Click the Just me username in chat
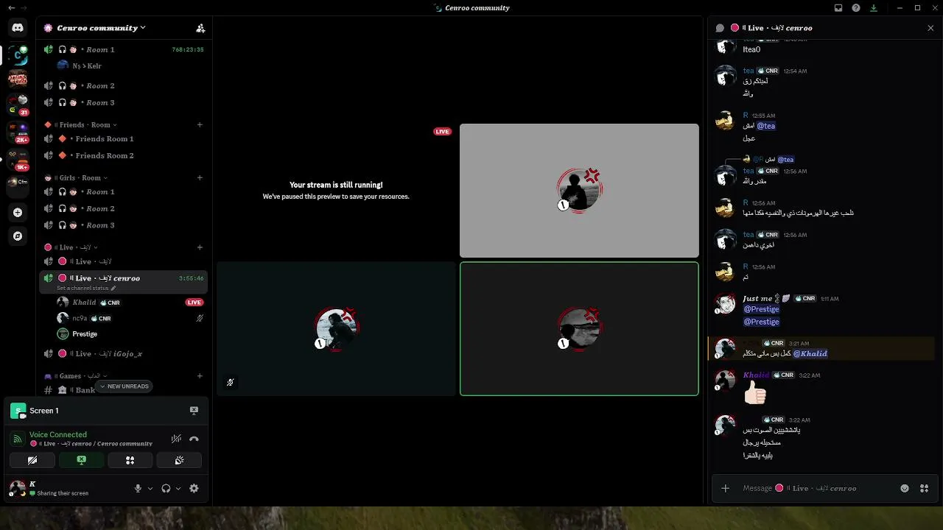The width and height of the screenshot is (943, 530). [x=757, y=298]
